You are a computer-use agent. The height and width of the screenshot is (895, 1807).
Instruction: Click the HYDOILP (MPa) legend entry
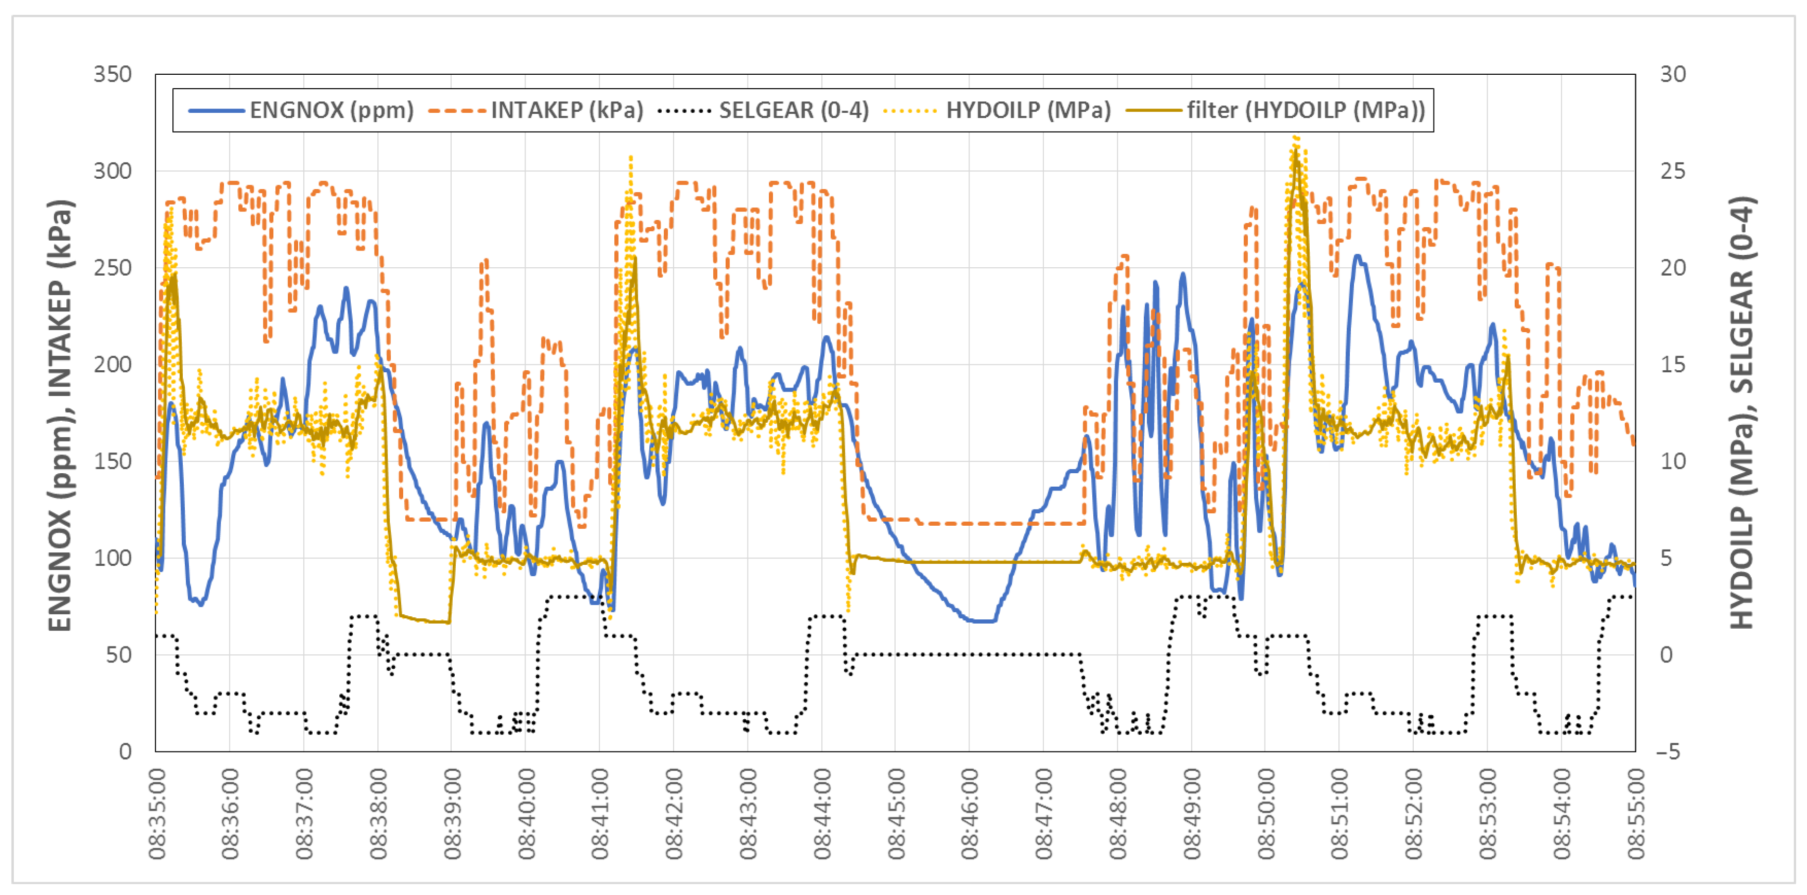coord(1028,111)
